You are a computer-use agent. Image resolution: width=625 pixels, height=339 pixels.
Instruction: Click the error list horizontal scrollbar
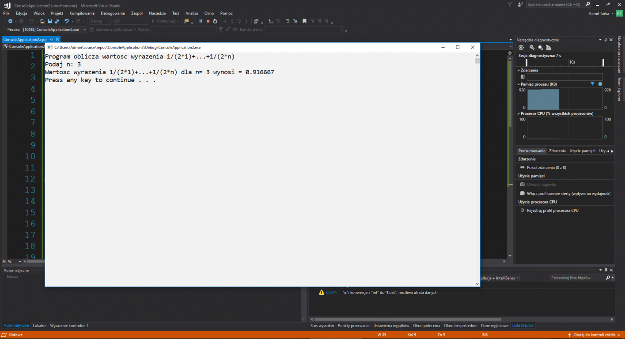[408, 319]
